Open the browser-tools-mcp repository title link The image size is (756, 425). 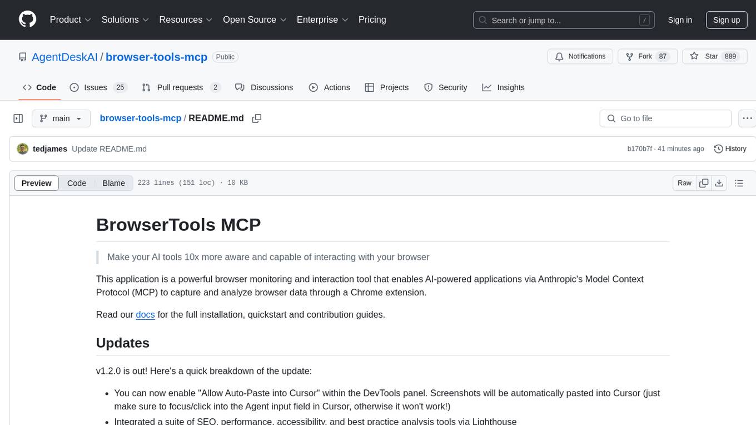(156, 57)
